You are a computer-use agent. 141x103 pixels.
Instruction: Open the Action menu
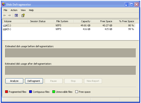pyautogui.click(x=14, y=10)
